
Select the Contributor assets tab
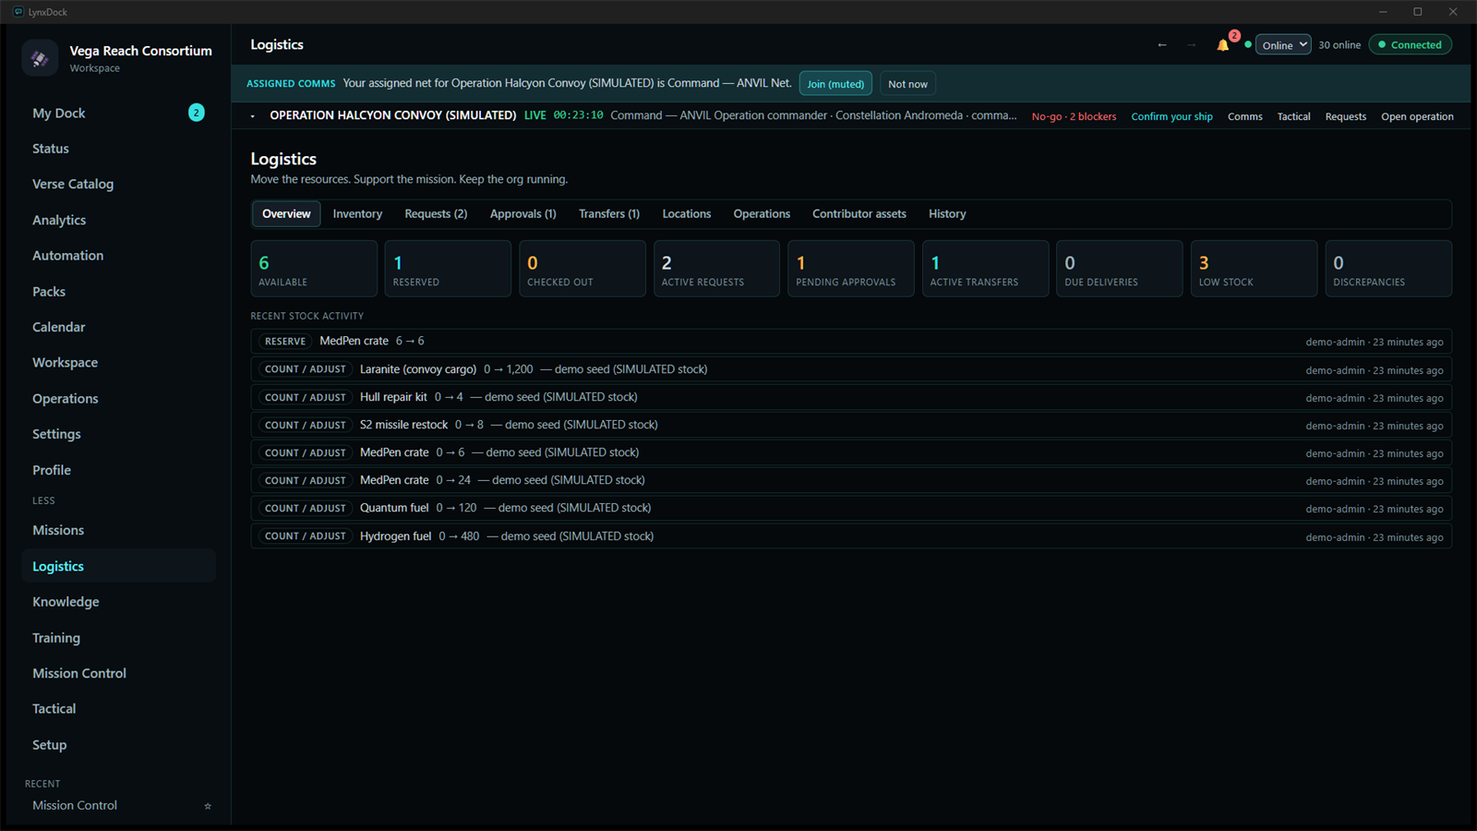tap(859, 214)
